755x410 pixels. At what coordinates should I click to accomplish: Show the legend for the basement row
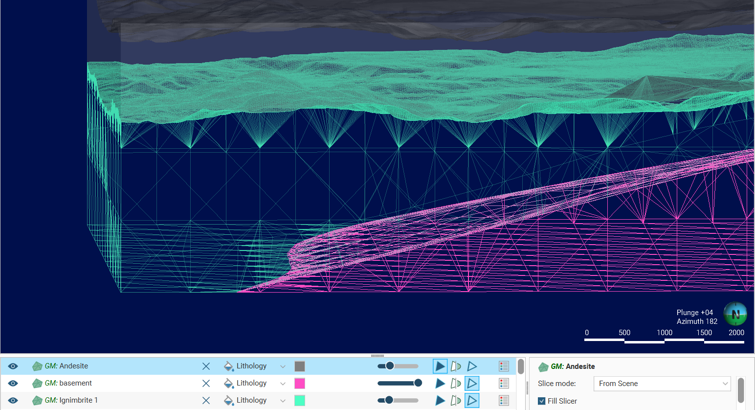pos(504,383)
